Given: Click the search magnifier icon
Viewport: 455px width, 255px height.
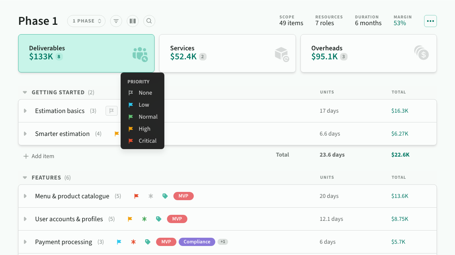Looking at the screenshot, I should (x=149, y=21).
